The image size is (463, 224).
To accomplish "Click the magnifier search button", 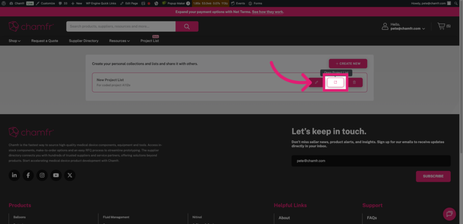I will [x=187, y=26].
